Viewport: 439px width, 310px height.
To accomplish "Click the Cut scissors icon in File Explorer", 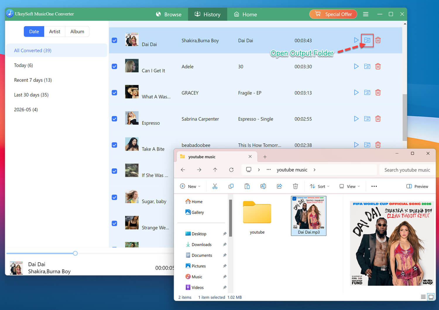I will tap(215, 186).
